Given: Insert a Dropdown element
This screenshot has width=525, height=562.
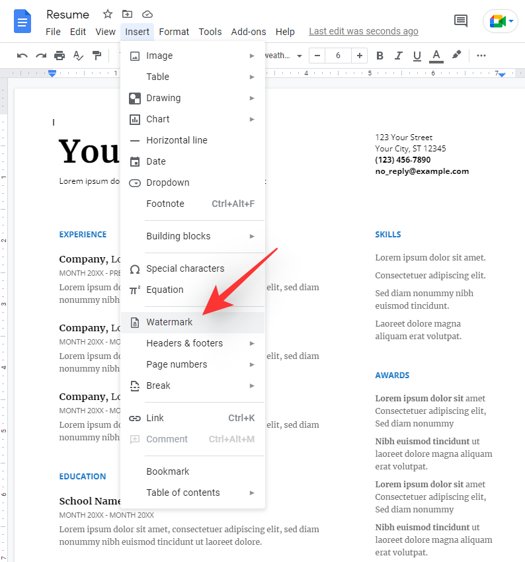Looking at the screenshot, I should [193, 182].
